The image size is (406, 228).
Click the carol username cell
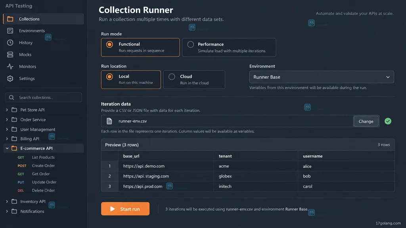[x=346, y=186]
